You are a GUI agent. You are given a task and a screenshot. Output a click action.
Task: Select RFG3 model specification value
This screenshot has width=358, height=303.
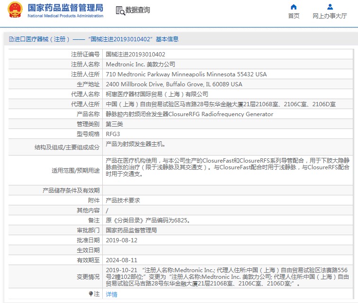[113, 134]
